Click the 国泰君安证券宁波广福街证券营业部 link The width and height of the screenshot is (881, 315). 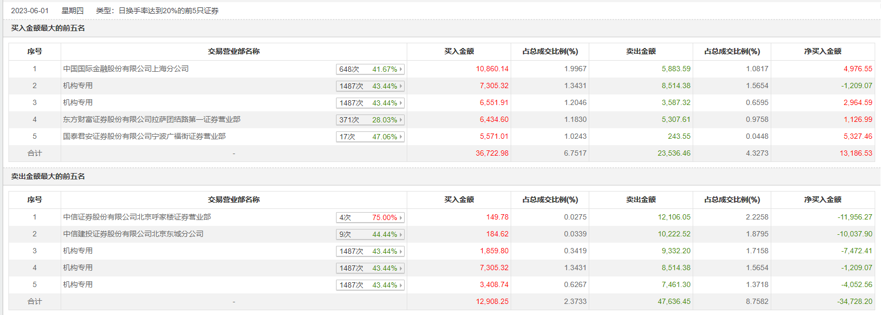(x=144, y=136)
